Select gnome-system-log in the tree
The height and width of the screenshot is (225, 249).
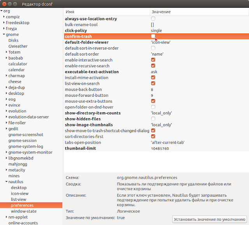point(26,147)
